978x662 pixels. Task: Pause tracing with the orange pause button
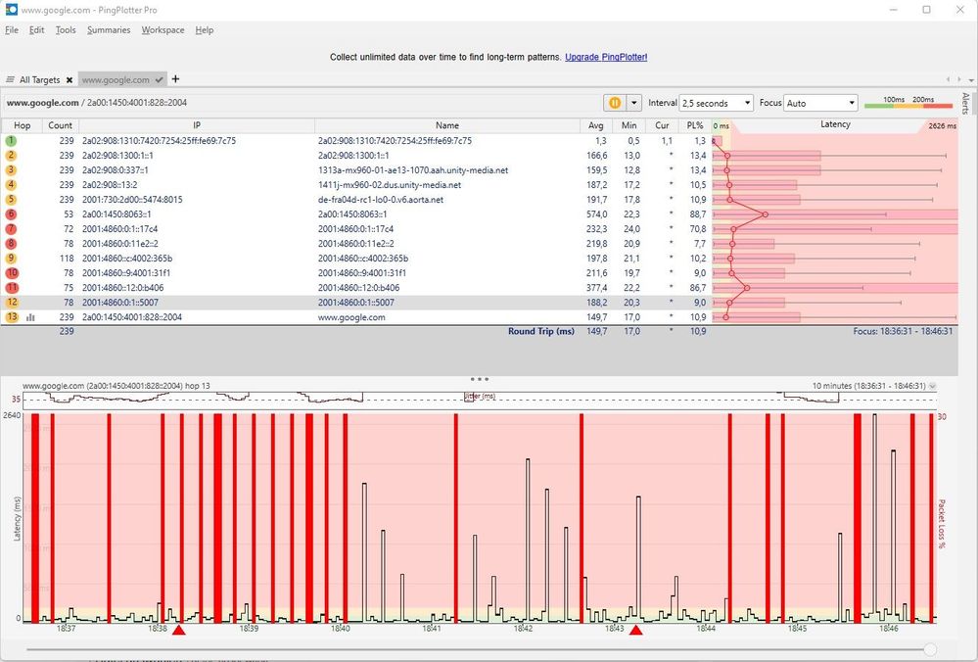(615, 103)
